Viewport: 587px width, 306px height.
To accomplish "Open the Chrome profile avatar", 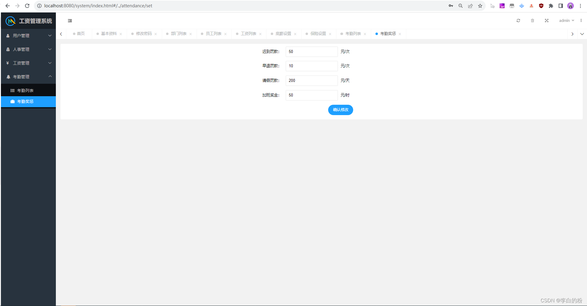I will [x=571, y=6].
